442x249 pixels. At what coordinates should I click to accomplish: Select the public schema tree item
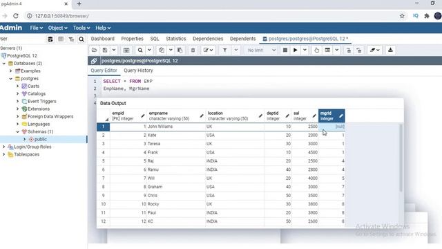click(41, 139)
